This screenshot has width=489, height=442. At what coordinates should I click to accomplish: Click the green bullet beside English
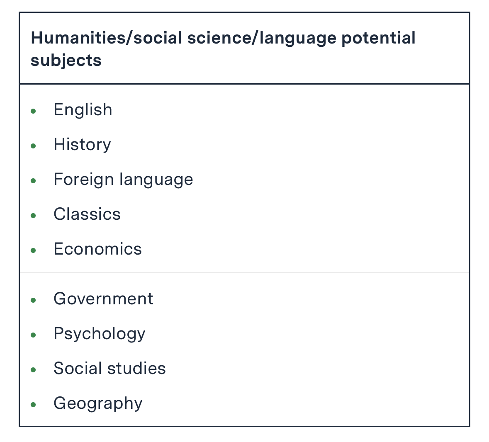(34, 111)
